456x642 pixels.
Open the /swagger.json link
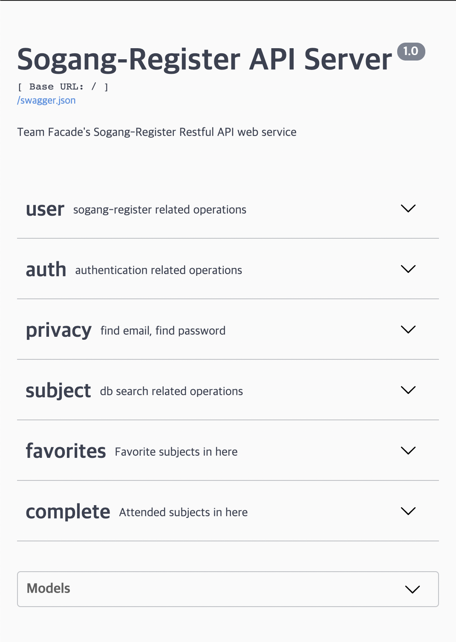tap(46, 101)
